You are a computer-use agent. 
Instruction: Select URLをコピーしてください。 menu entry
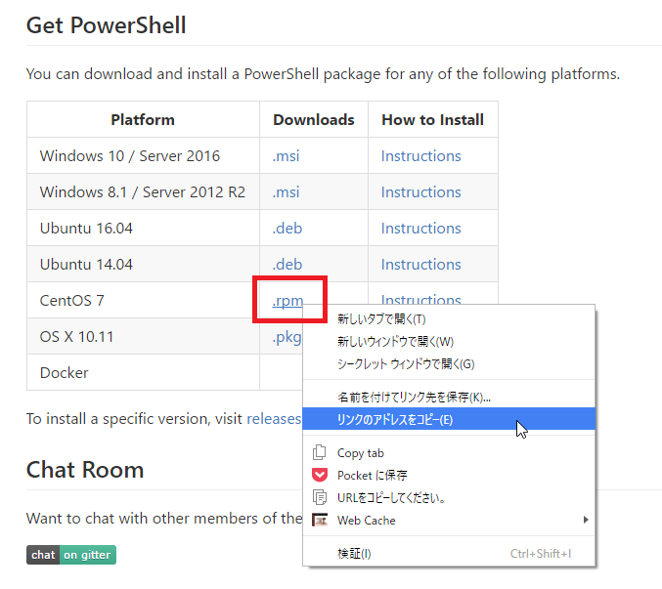[x=449, y=498]
